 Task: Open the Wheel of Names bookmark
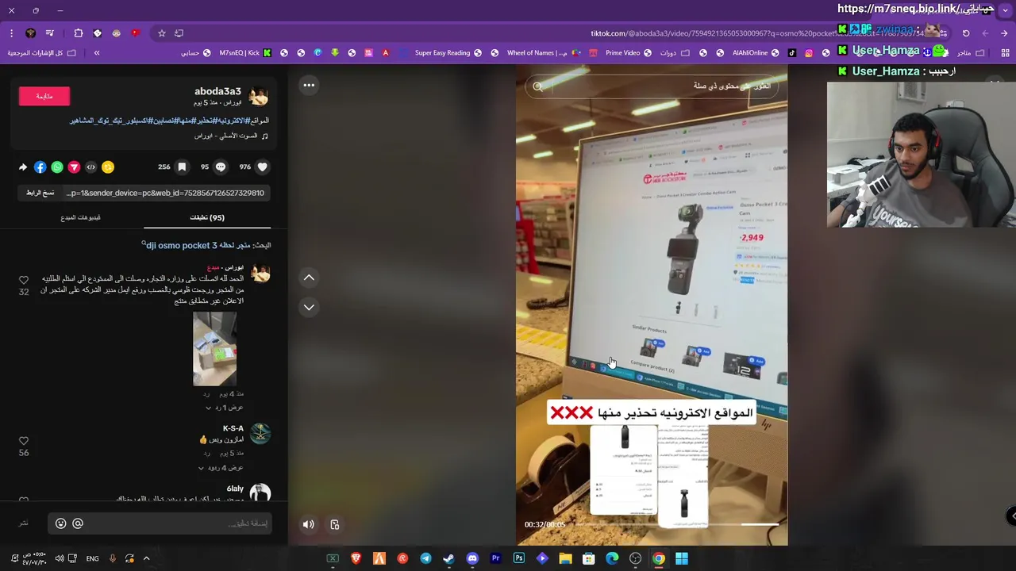point(542,53)
